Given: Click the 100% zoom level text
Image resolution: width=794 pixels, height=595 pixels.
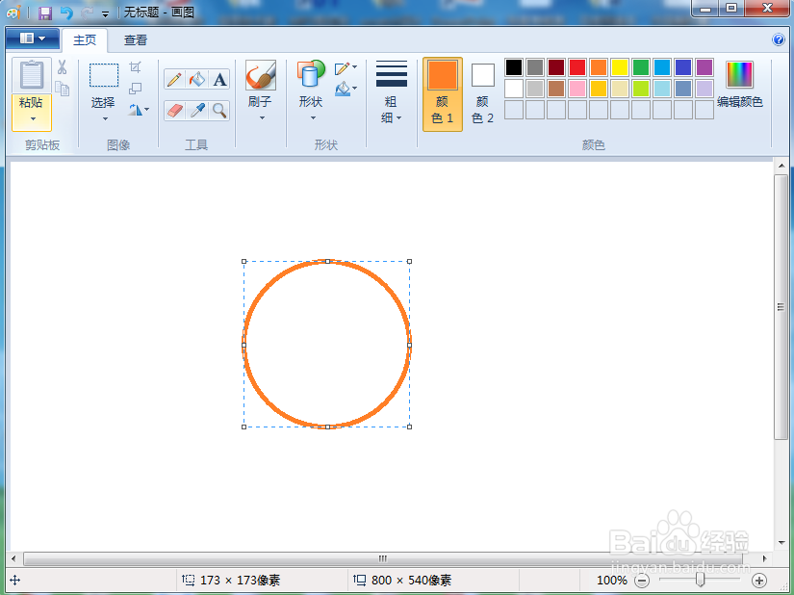Looking at the screenshot, I should click(x=612, y=581).
